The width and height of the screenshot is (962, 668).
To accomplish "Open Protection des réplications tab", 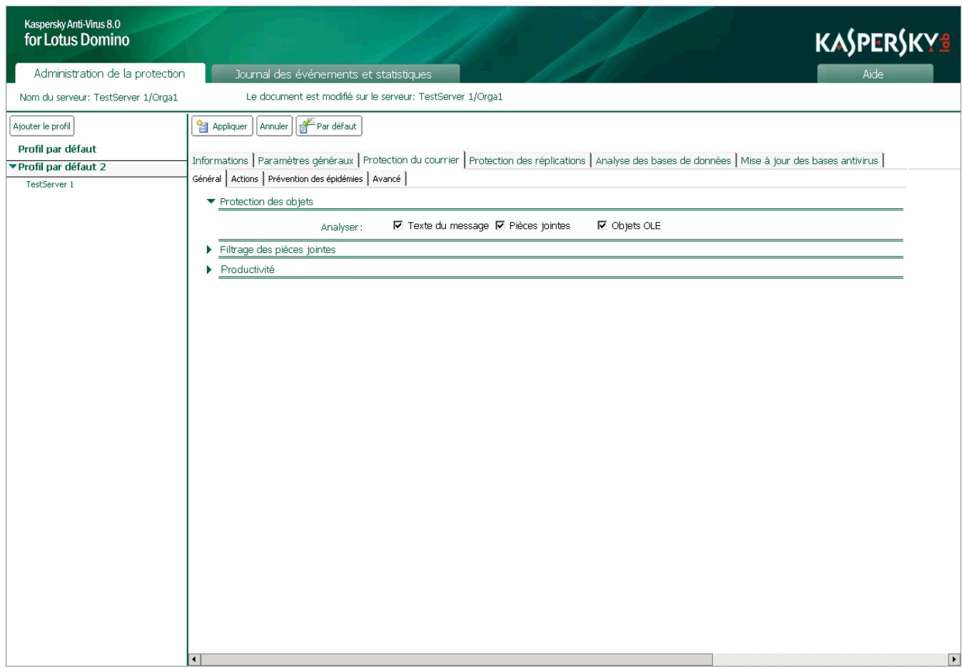I will click(x=527, y=160).
